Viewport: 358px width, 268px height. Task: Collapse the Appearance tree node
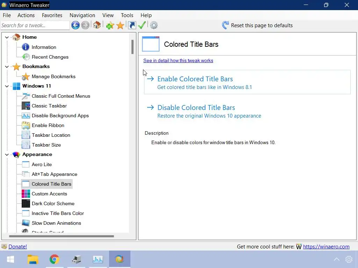pos(7,155)
